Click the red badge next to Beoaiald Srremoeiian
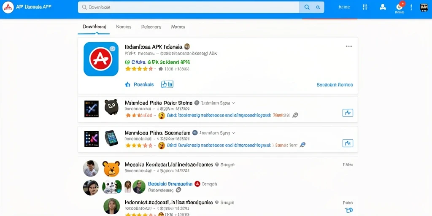The width and height of the screenshot is (432, 216). pyautogui.click(x=197, y=184)
